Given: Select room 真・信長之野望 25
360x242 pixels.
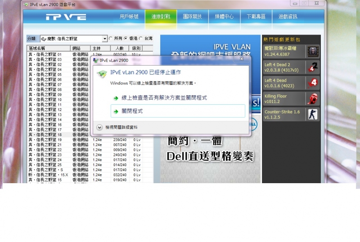Looking at the screenshot, I should click(x=45, y=165).
